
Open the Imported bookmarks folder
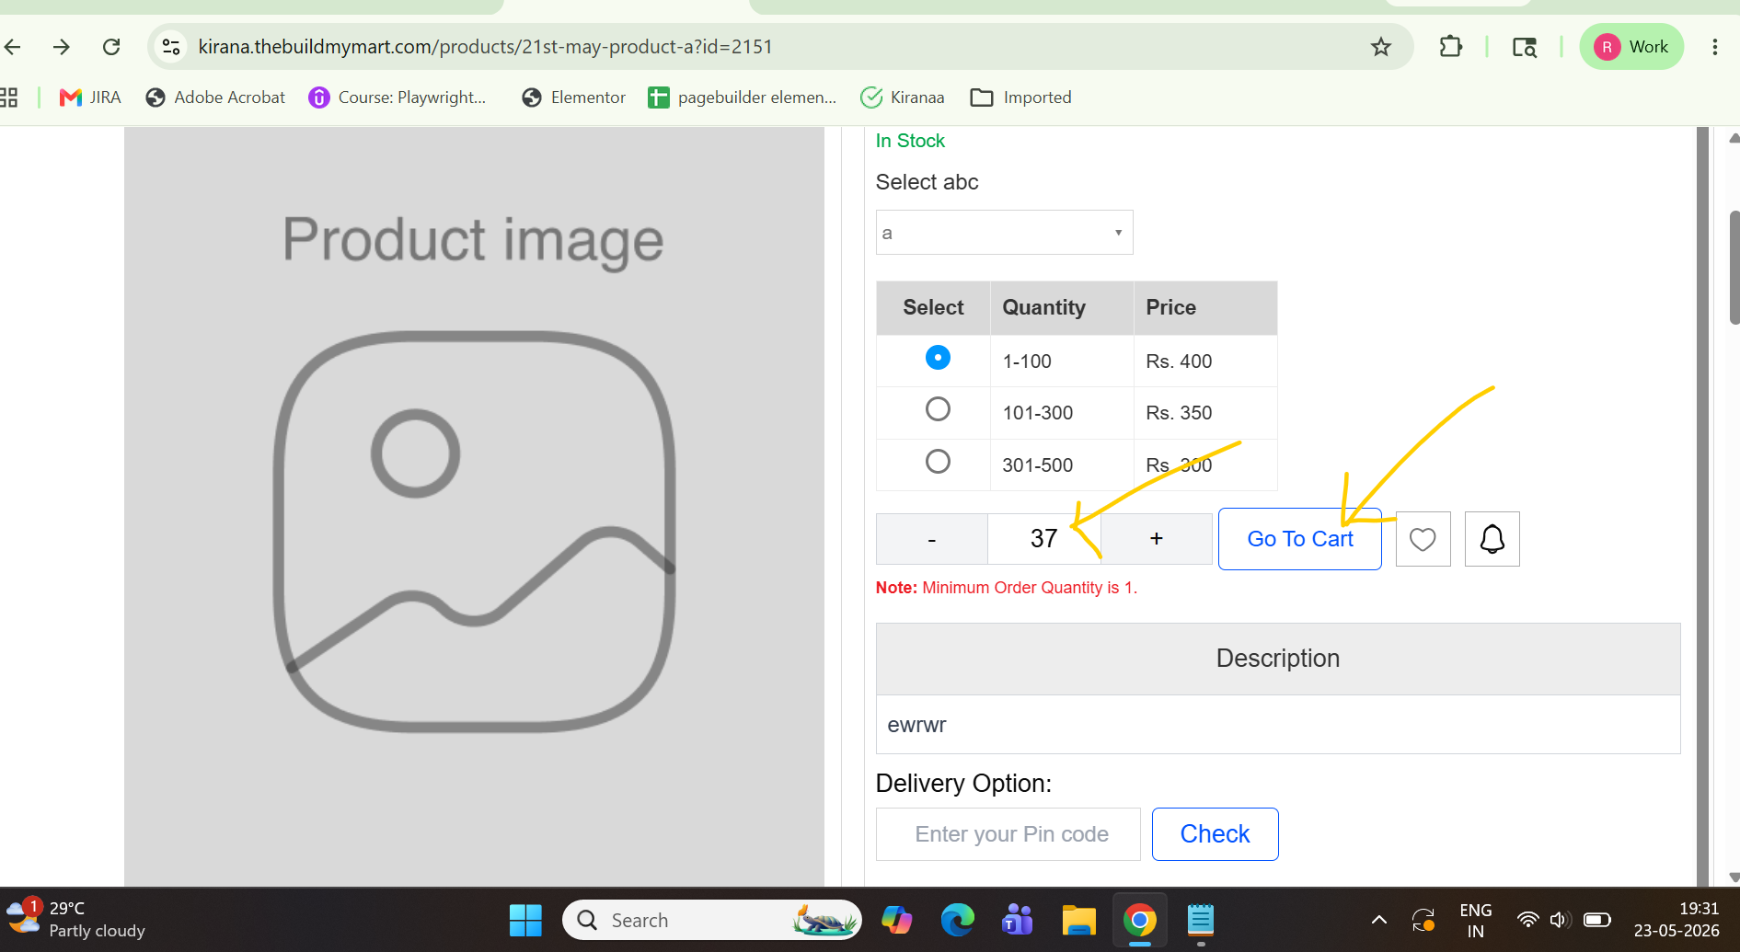[x=1021, y=97]
